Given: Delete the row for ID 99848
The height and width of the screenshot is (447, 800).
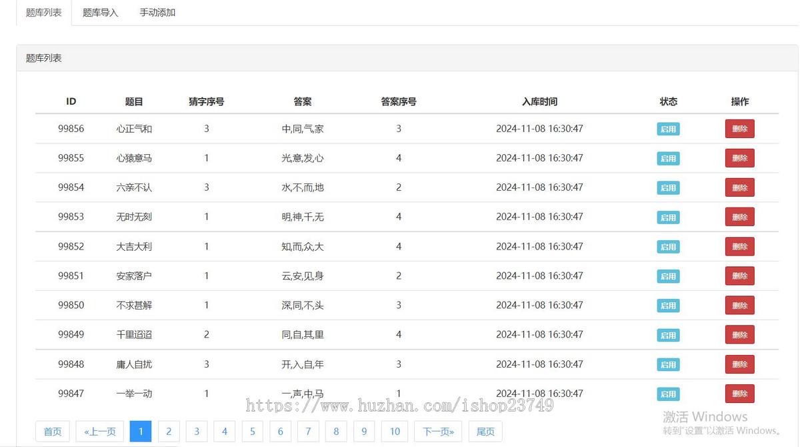Looking at the screenshot, I should click(x=739, y=364).
